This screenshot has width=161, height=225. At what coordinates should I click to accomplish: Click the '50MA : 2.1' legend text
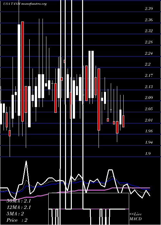(19, 201)
